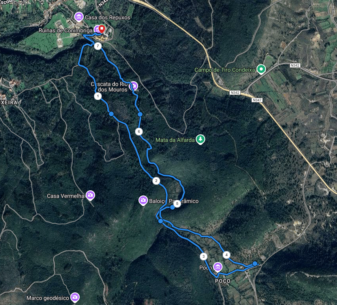Click the Mata da Alfarda tree icon
337x305 pixels.
[x=200, y=139]
